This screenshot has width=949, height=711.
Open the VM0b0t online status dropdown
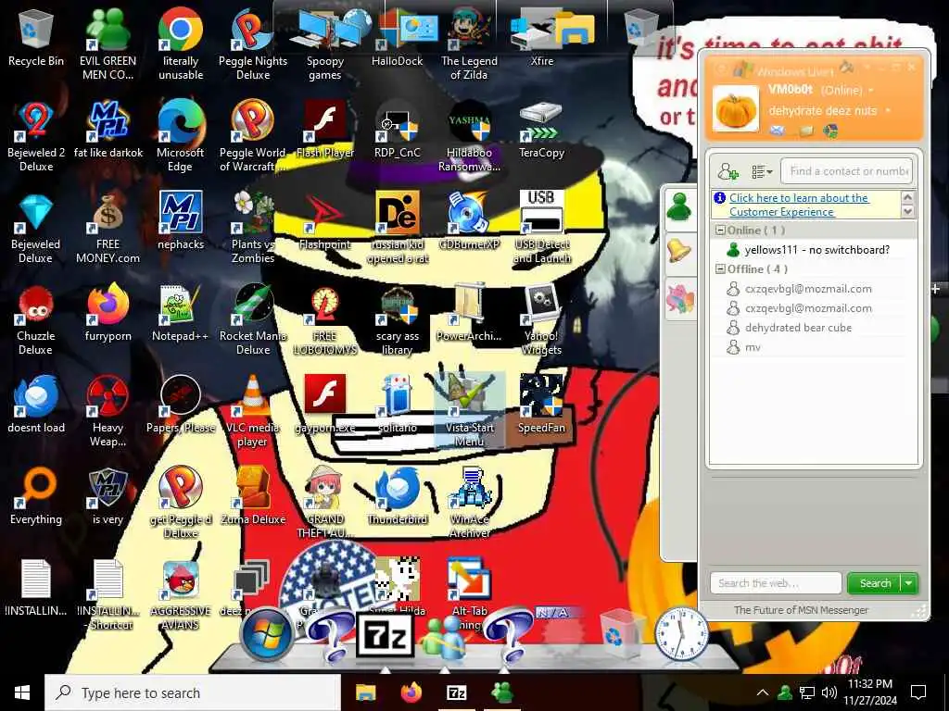click(871, 90)
